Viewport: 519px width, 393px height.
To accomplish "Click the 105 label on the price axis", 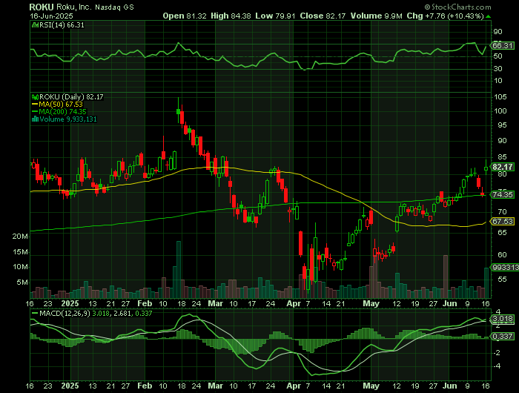I will point(500,97).
